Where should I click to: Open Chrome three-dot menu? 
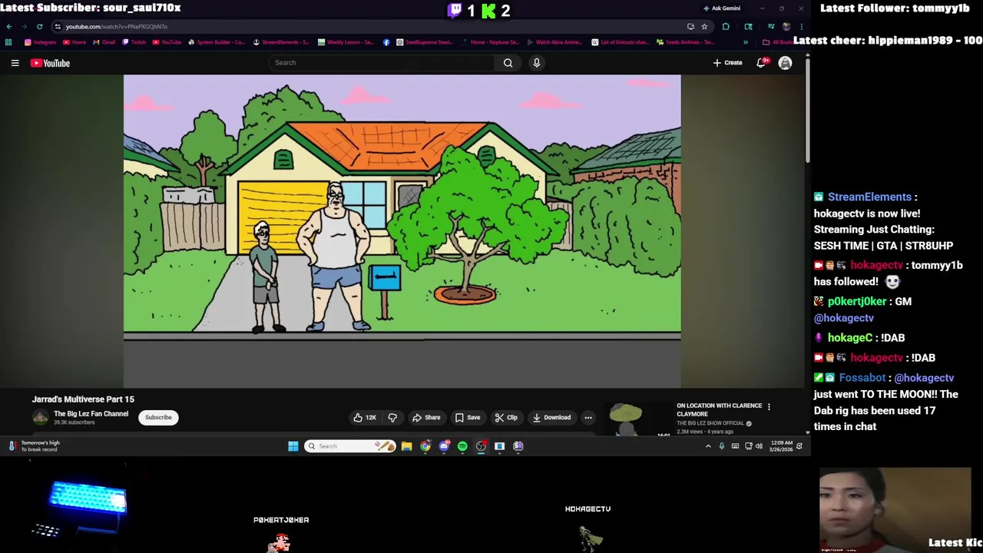coord(801,27)
